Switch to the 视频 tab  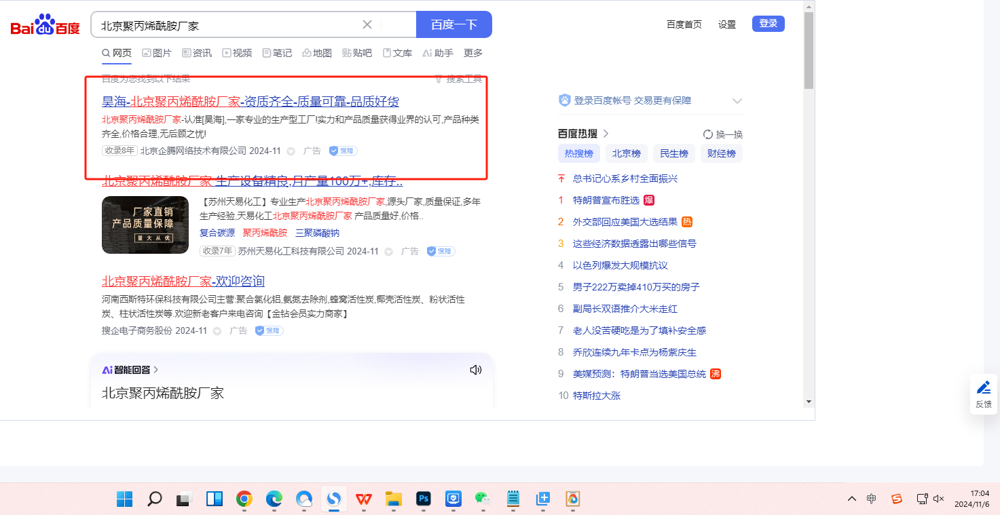click(x=237, y=53)
